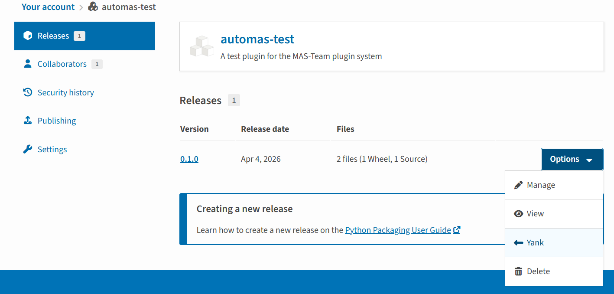614x294 pixels.
Task: Click the left arrow icon beside Yank
Action: [518, 243]
